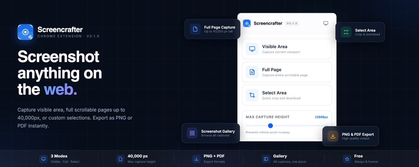Click the green Select Area card icon

tap(346, 32)
